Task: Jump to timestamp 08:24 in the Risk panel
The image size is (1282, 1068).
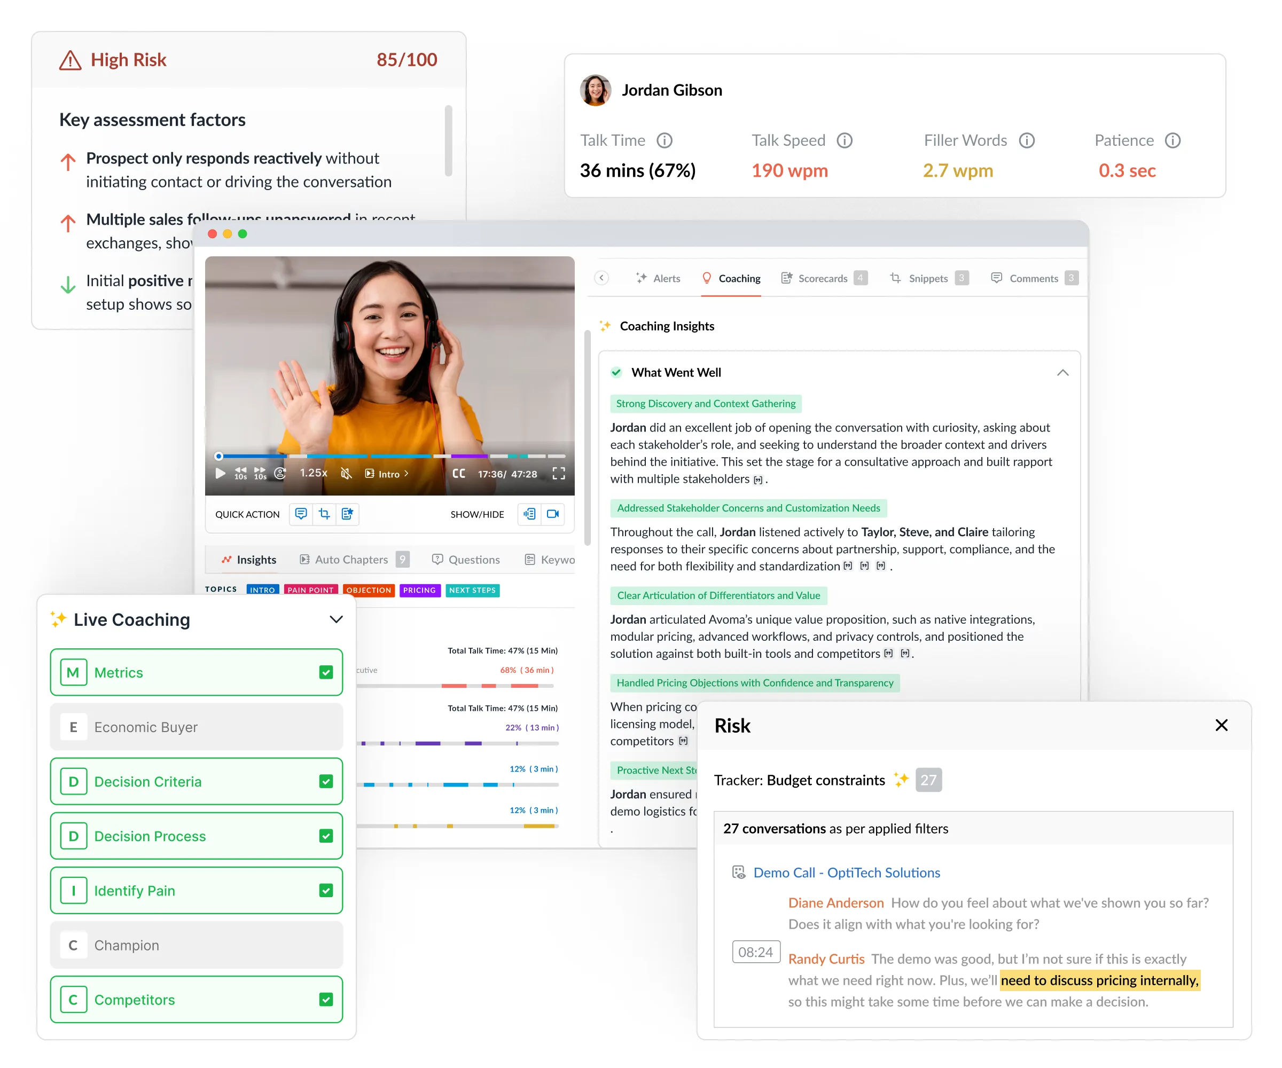Action: click(x=756, y=952)
